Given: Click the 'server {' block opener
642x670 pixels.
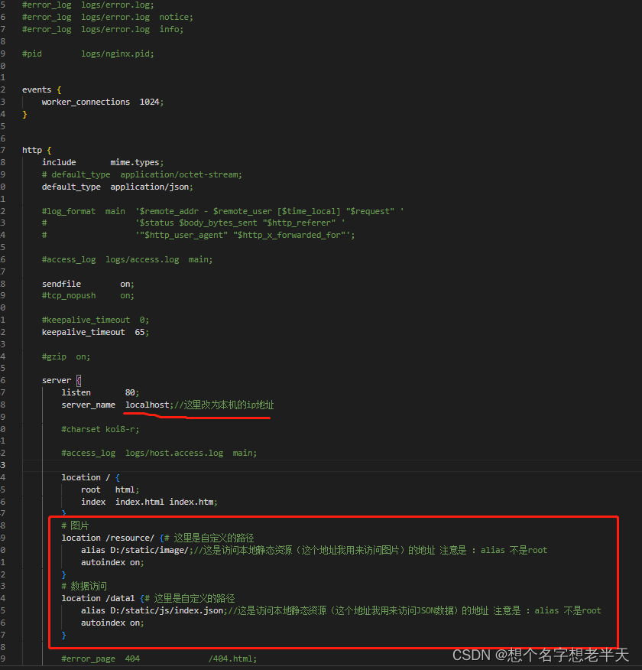Looking at the screenshot, I should point(61,380).
